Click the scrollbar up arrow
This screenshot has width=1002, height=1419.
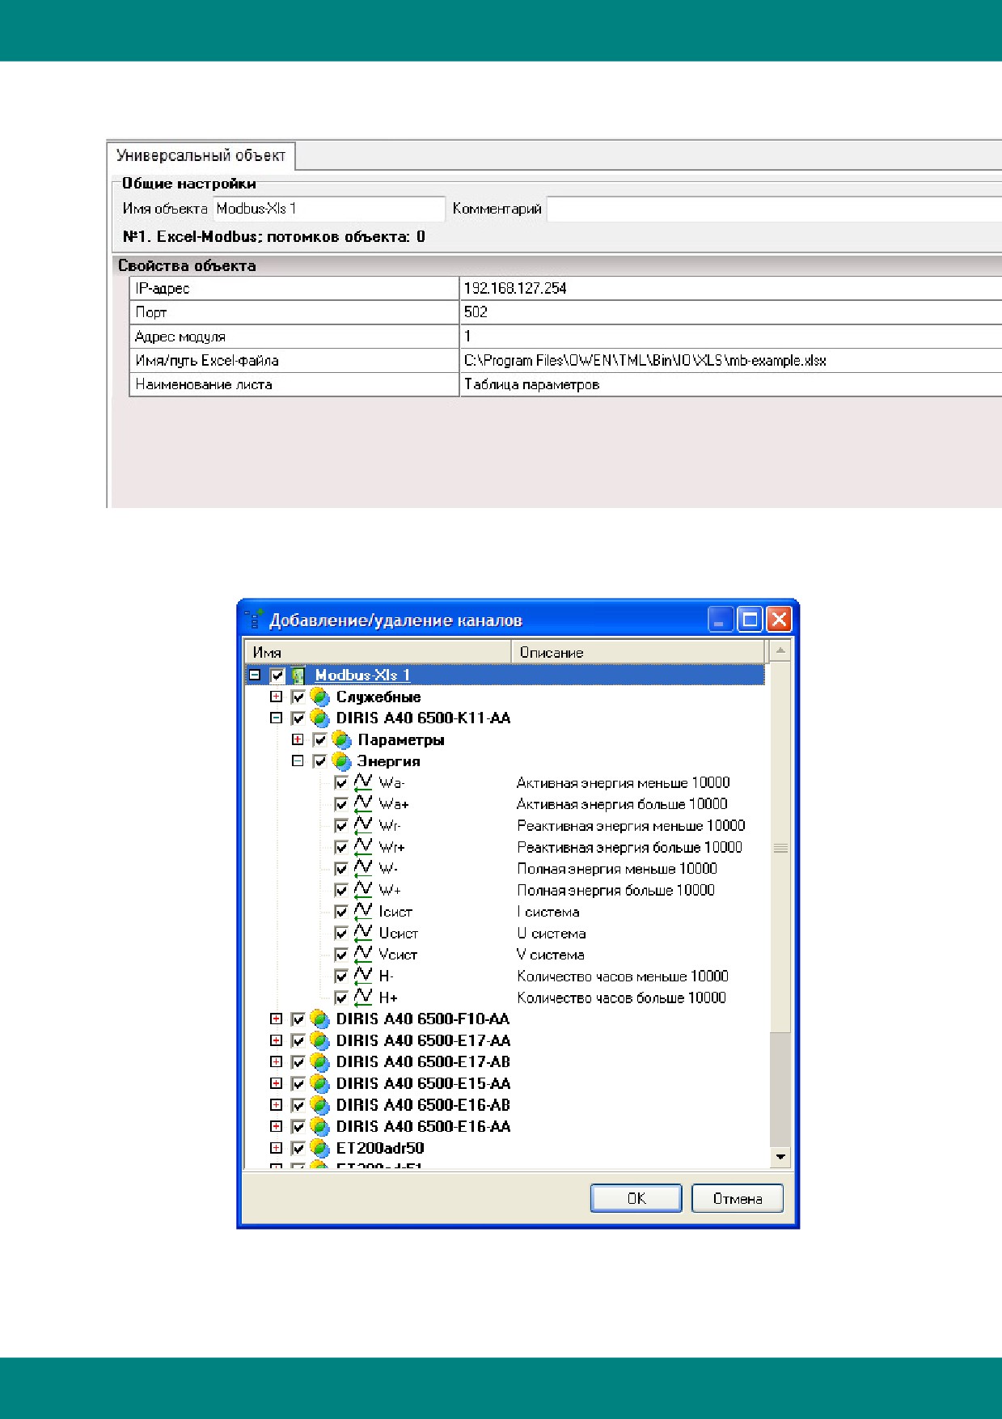pos(780,650)
